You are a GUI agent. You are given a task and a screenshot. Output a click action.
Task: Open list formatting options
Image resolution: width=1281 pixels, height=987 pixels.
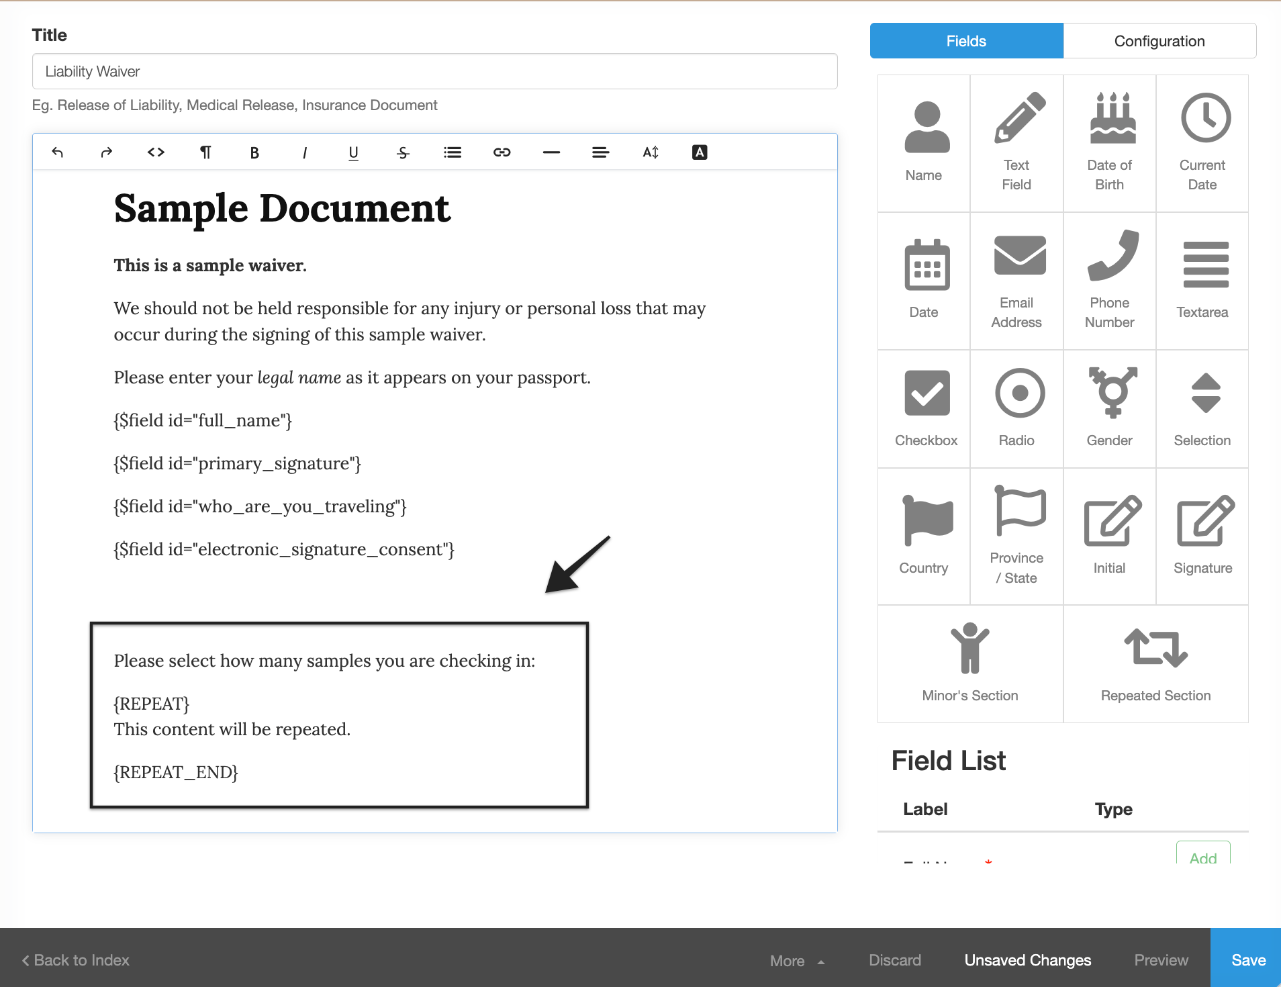453,152
